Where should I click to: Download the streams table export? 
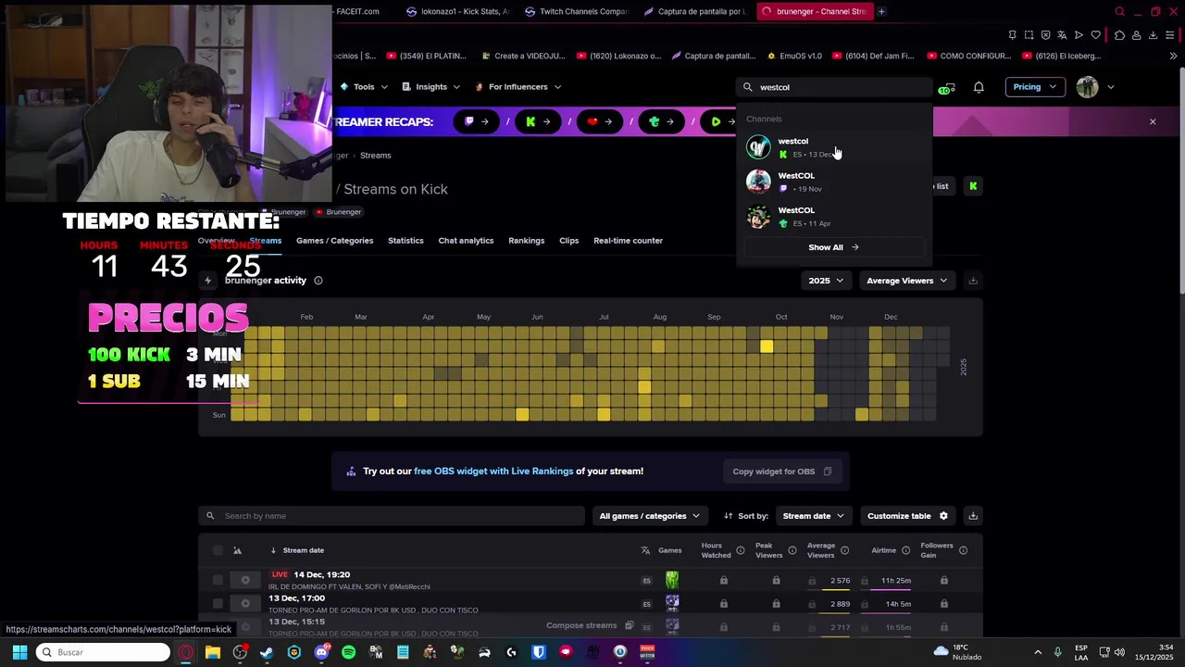(973, 516)
